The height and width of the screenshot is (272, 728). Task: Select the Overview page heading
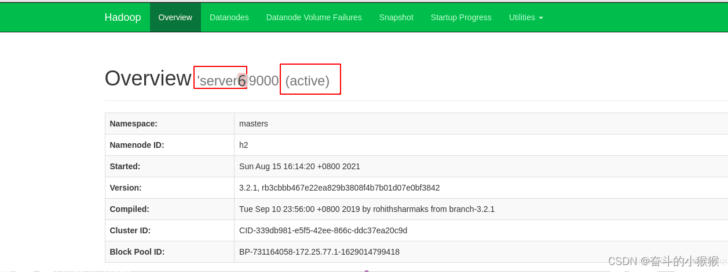pos(148,79)
